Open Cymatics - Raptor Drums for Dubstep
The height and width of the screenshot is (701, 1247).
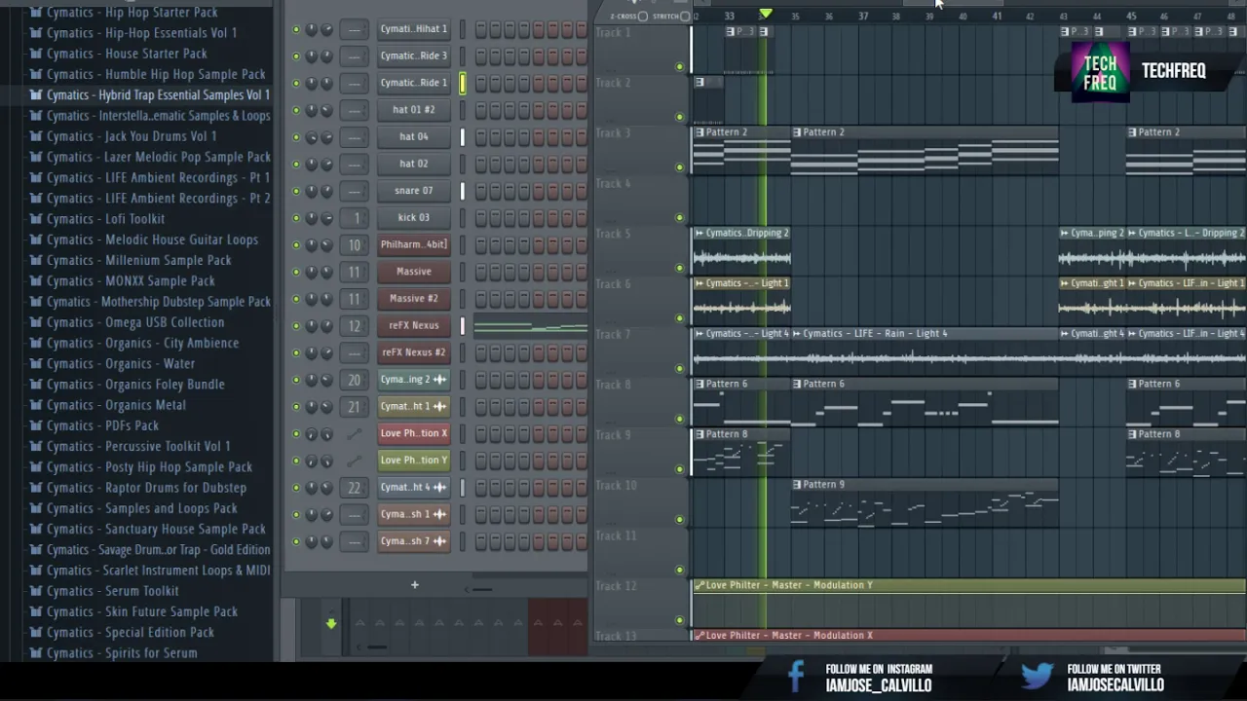coord(146,488)
